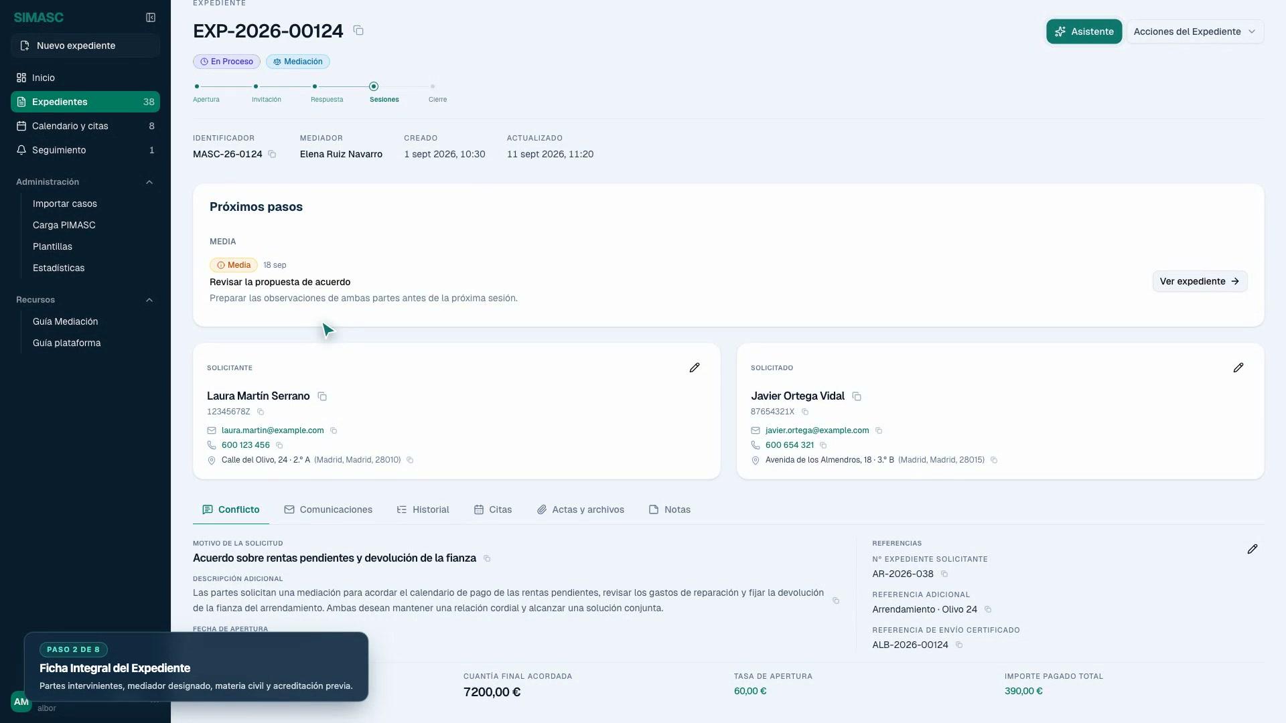
Task: Create a Nuevo expediente
Action: 85,46
